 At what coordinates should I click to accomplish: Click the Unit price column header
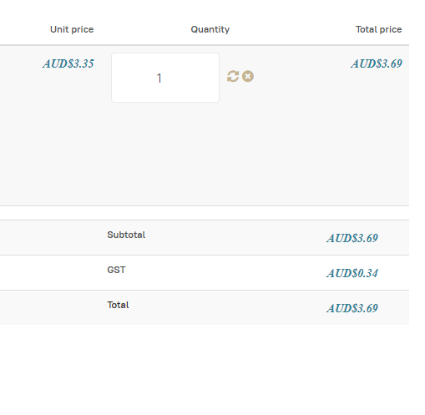pyautogui.click(x=72, y=29)
